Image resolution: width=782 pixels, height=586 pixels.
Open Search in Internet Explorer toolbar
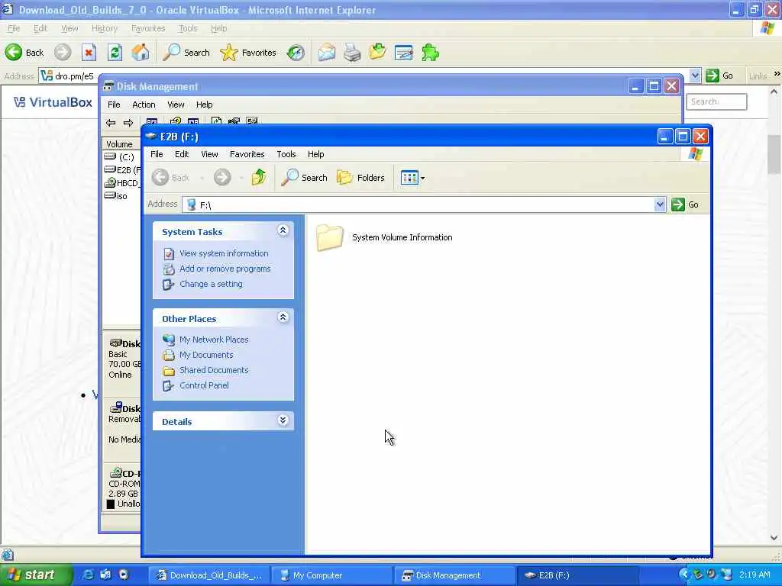click(x=186, y=53)
